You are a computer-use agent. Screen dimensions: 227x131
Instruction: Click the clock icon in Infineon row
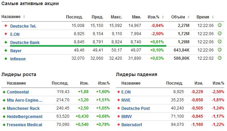coord(219,58)
